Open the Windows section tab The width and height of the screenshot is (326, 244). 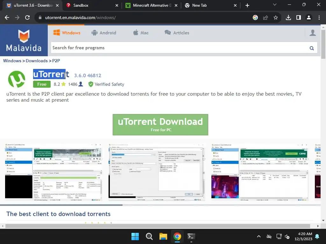coord(67,33)
